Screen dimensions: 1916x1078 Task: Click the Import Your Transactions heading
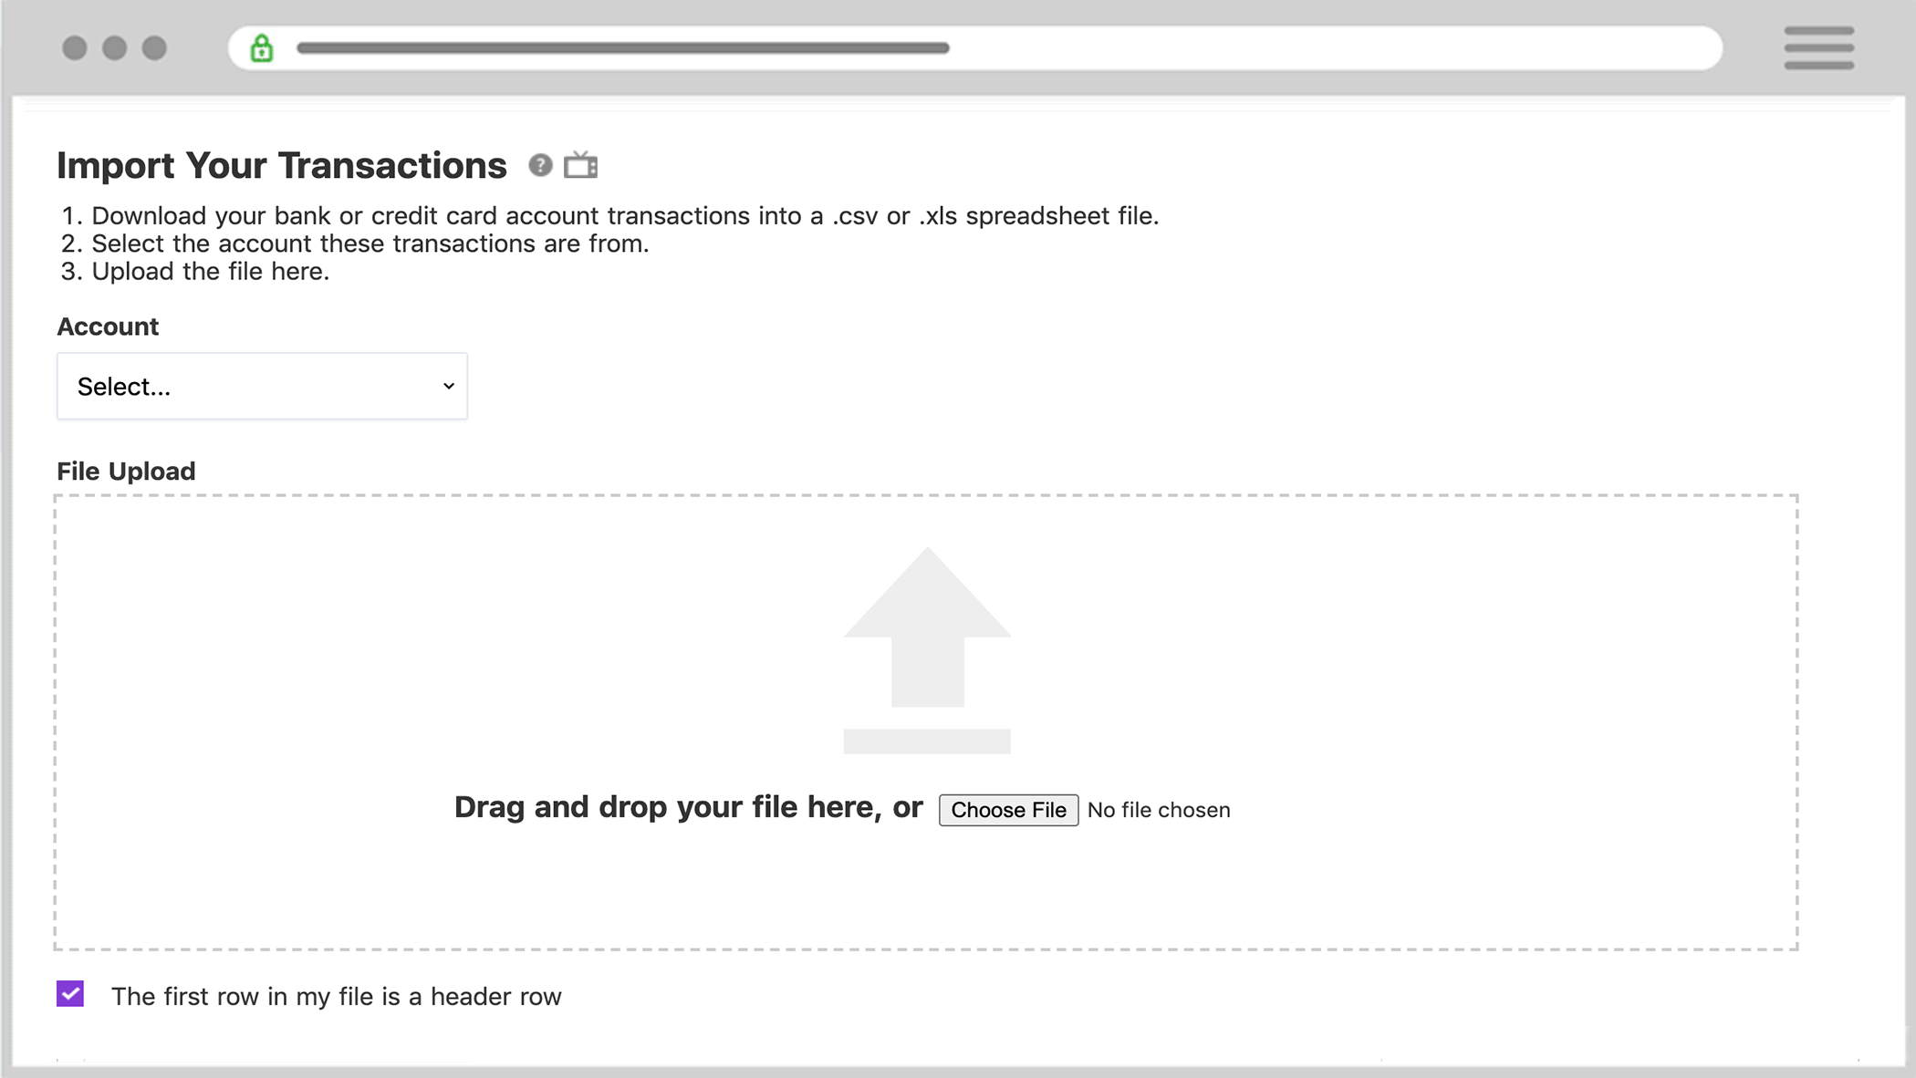tap(282, 164)
